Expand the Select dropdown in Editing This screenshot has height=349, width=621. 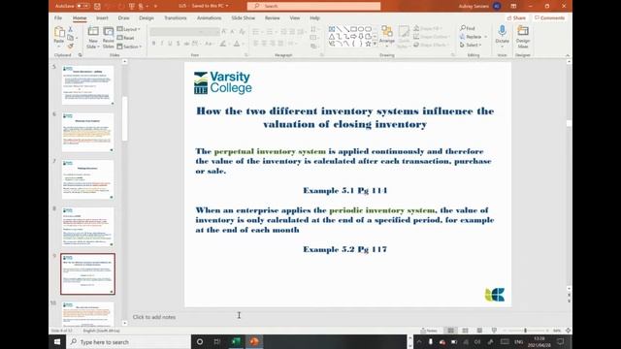pos(471,46)
